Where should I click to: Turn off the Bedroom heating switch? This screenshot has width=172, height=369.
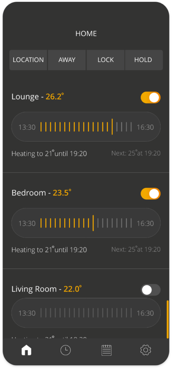click(x=151, y=194)
